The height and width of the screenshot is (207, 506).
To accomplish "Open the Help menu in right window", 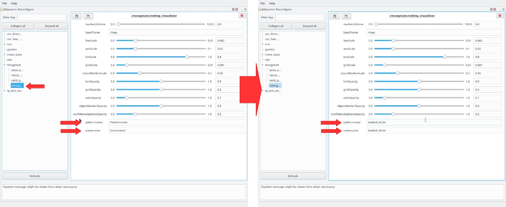I will (x=272, y=3).
